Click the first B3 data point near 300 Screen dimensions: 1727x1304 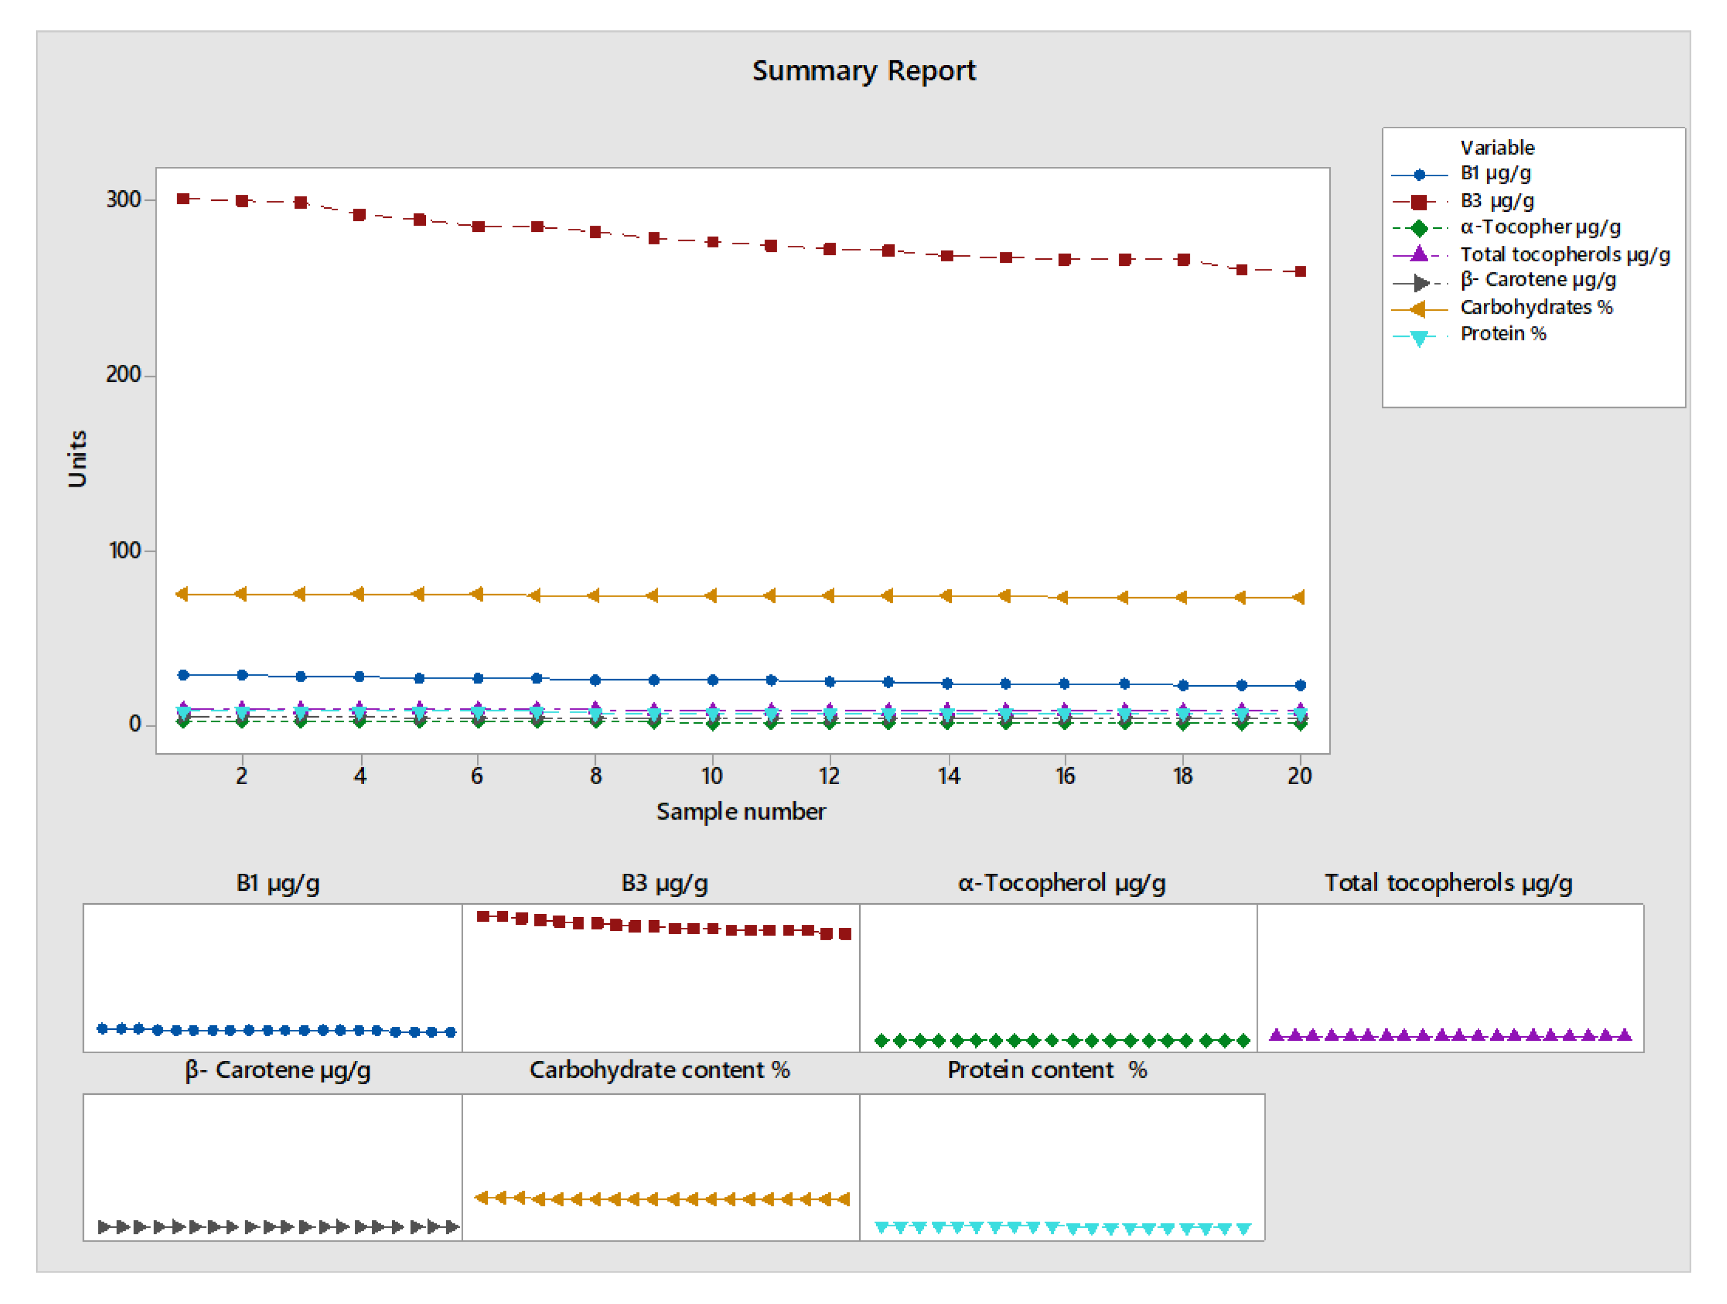point(183,199)
